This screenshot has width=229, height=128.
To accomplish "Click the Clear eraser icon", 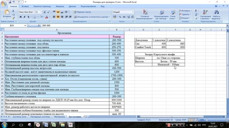I will click(x=196, y=18).
